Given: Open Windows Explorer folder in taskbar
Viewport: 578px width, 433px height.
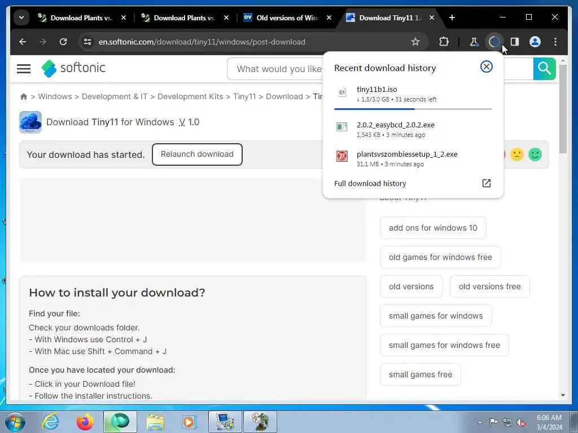Looking at the screenshot, I should coord(155,422).
